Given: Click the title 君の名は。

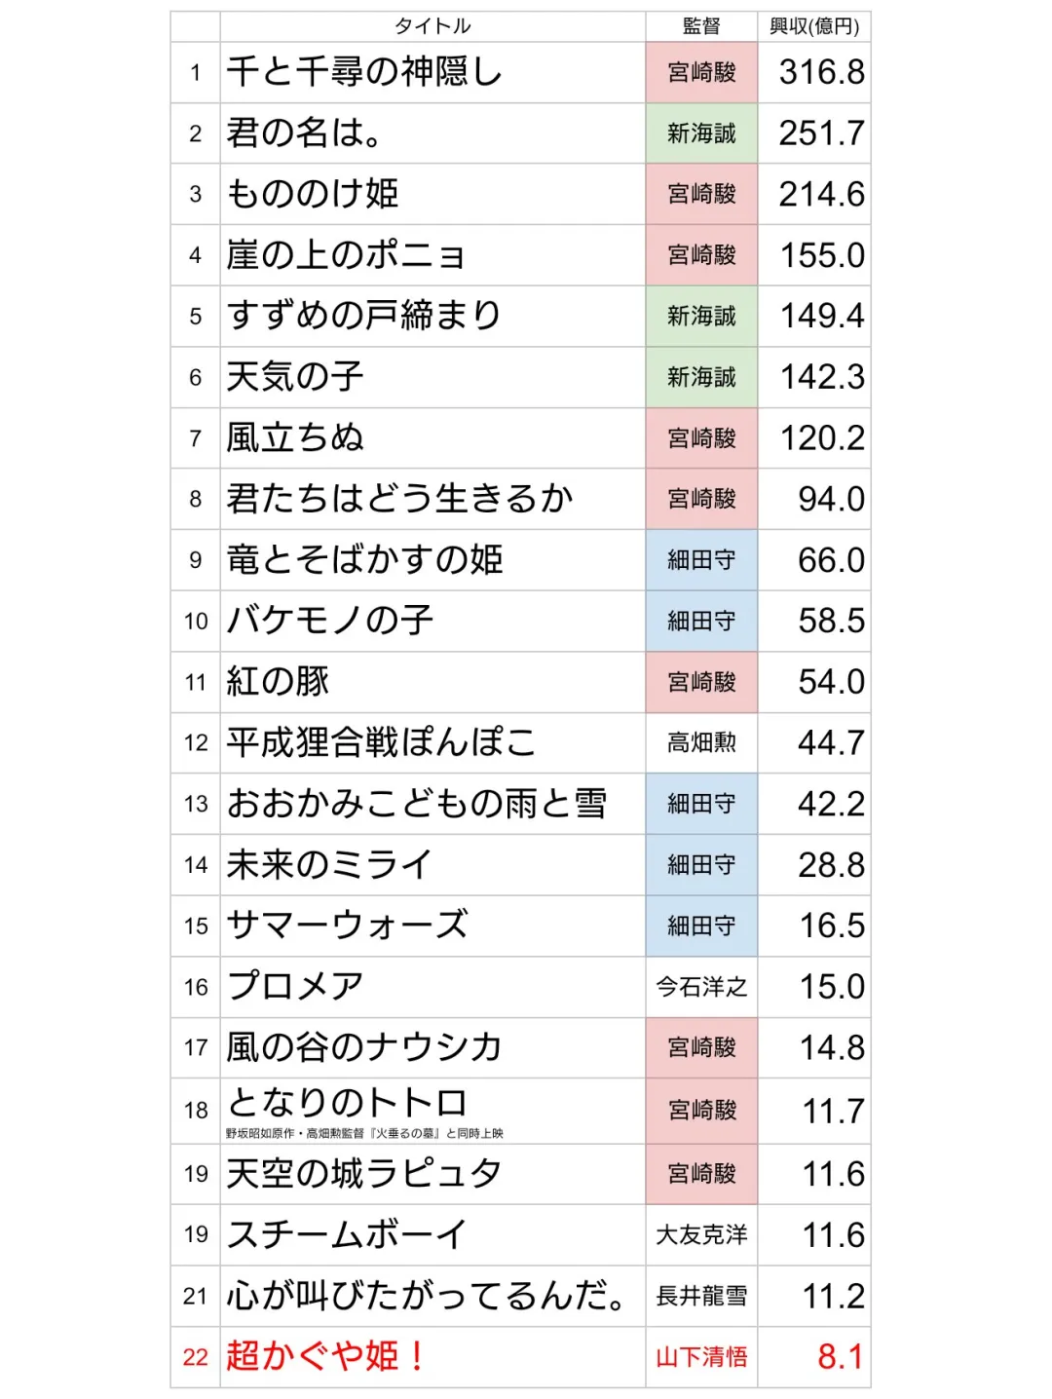Looking at the screenshot, I should [304, 133].
